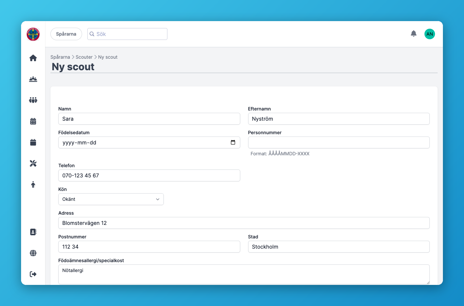Click the Postnummer label

[72, 237]
